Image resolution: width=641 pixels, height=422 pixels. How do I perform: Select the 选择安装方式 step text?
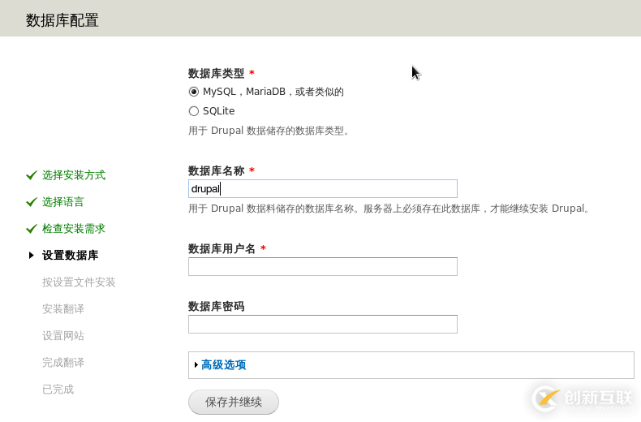pyautogui.click(x=74, y=175)
